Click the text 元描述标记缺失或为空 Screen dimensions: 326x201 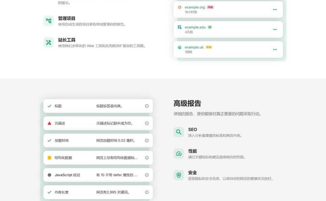[x=115, y=123]
